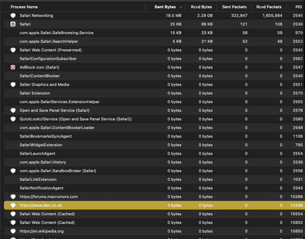
Task: Toggle sort direction chevron beside Sent Bytes
Action: (x=181, y=7)
